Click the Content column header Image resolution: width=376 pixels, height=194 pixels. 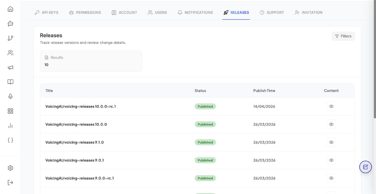[x=331, y=90]
